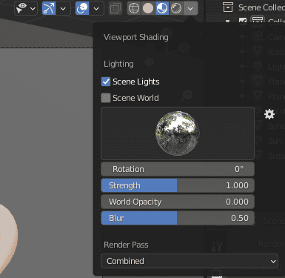The image size is (285, 278).
Task: Toggle the viewport gizmos button
Action: [x=49, y=8]
